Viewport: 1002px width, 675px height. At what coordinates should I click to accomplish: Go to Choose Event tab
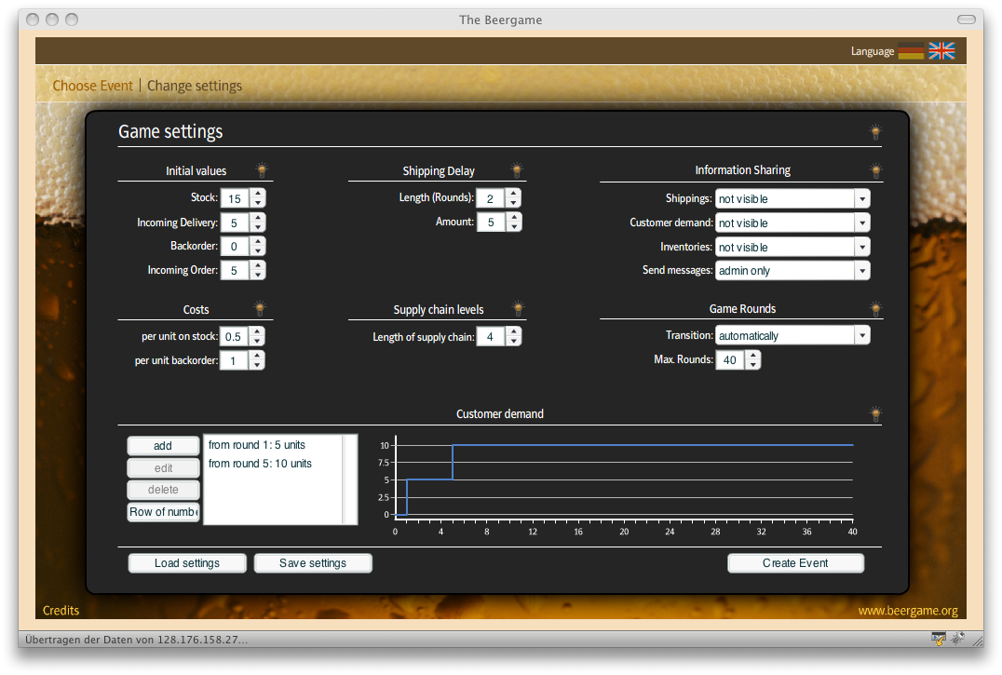click(93, 86)
